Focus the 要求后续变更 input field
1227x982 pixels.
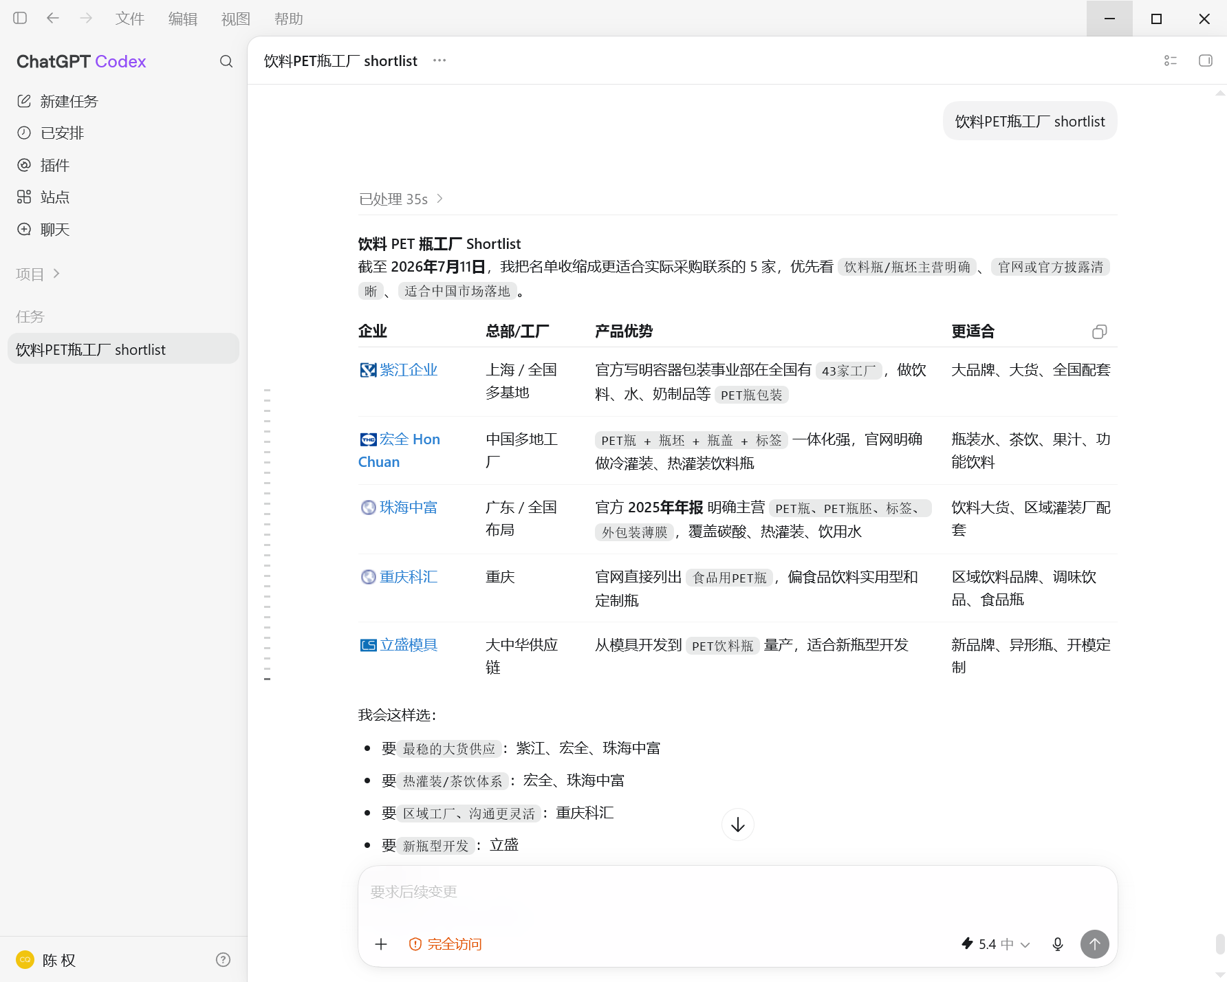[737, 892]
